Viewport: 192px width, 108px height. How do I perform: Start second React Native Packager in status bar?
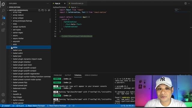coord(57,106)
